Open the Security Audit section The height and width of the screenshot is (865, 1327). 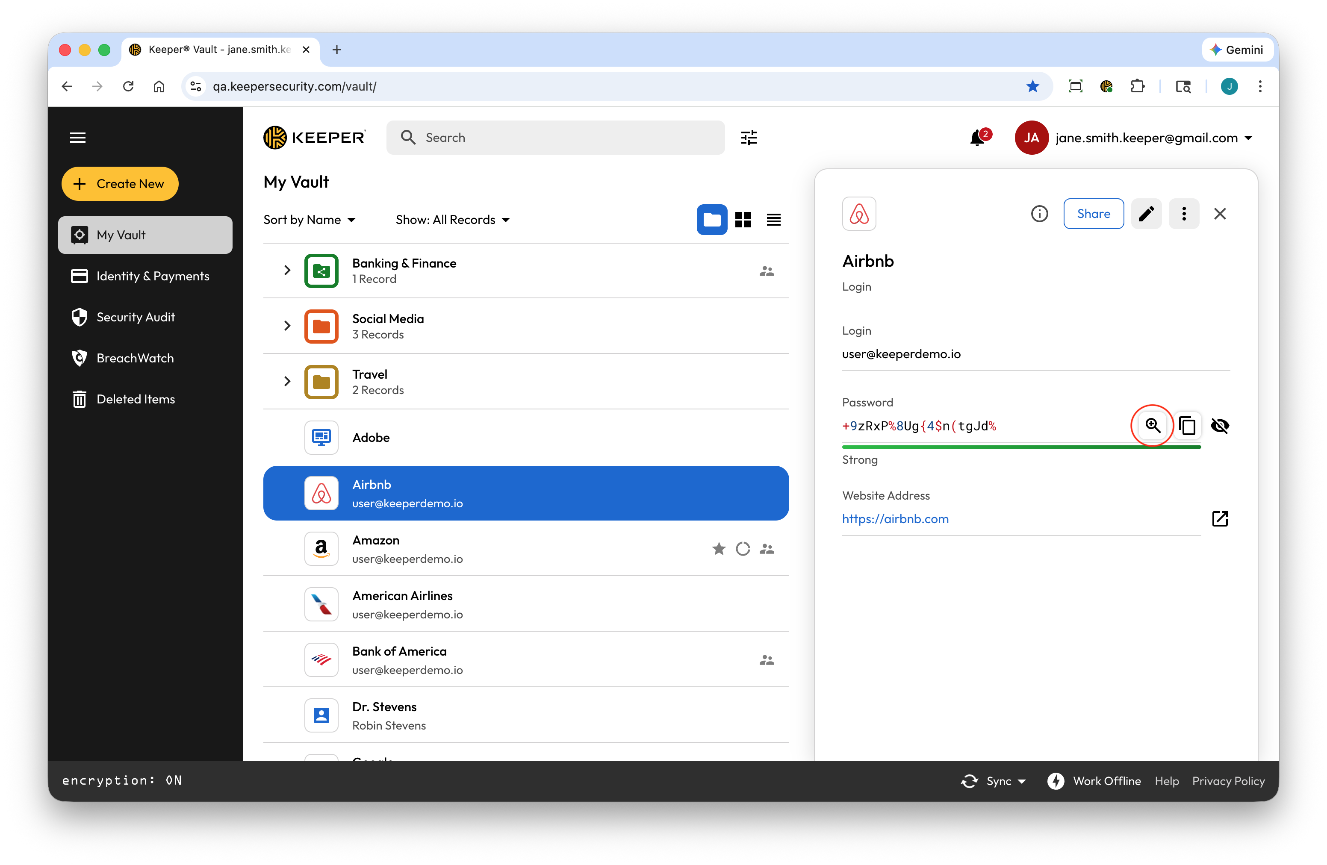[x=136, y=317]
